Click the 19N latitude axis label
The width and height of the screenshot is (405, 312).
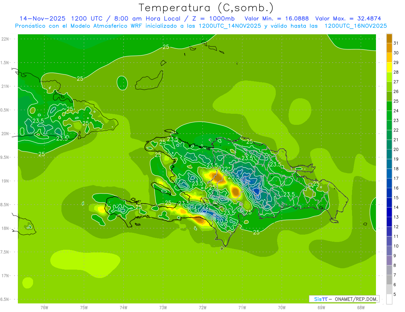[x=5, y=181]
